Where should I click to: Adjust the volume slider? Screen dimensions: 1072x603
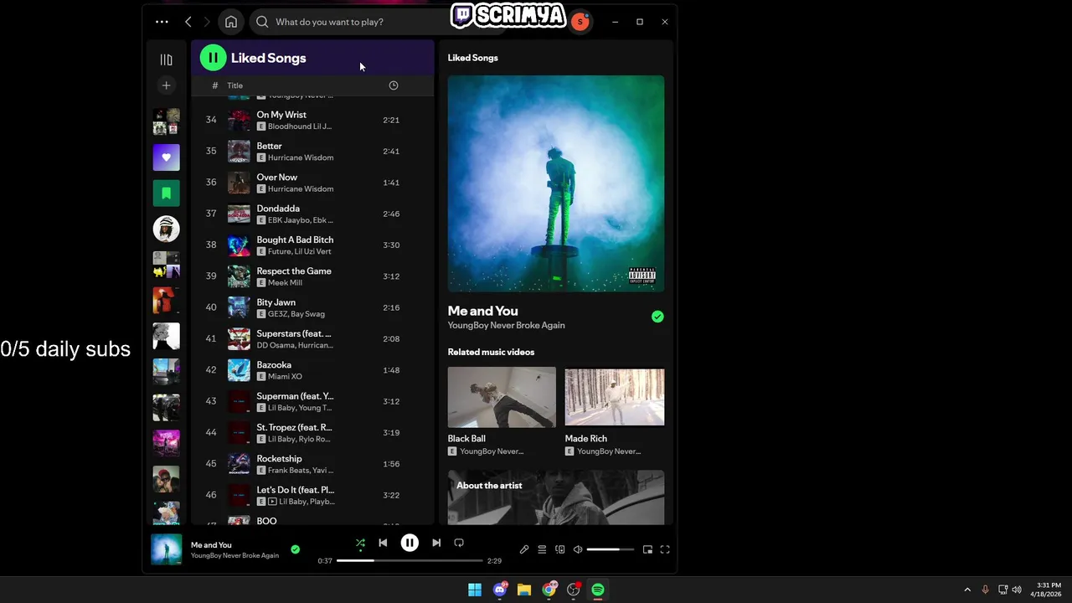point(610,549)
